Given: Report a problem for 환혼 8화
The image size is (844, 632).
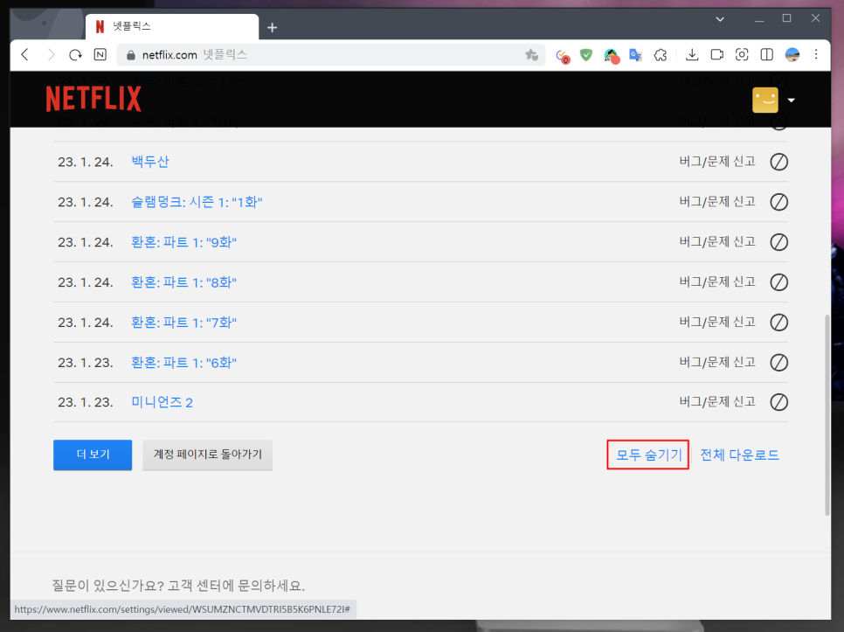Looking at the screenshot, I should 717,281.
